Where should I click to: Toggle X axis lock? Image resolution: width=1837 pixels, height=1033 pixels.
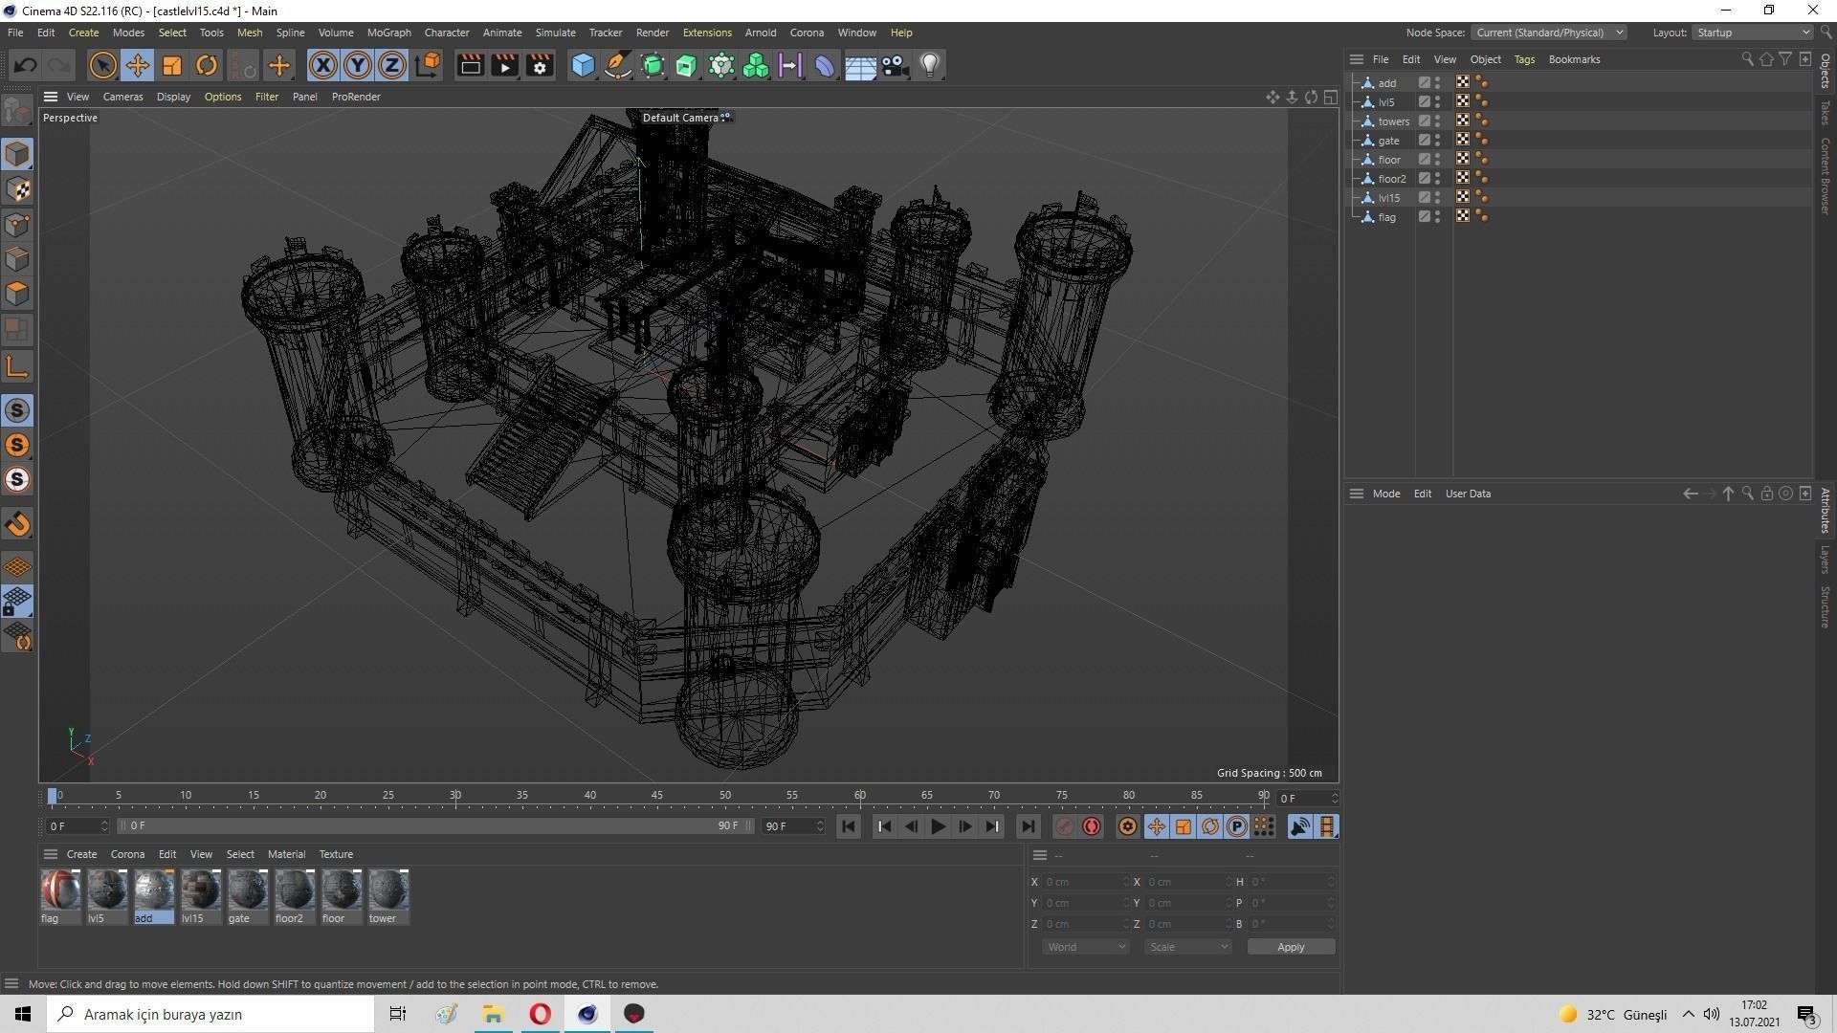pos(323,65)
